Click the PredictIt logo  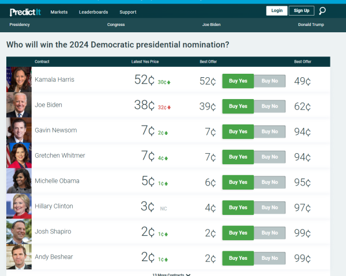pyautogui.click(x=25, y=12)
